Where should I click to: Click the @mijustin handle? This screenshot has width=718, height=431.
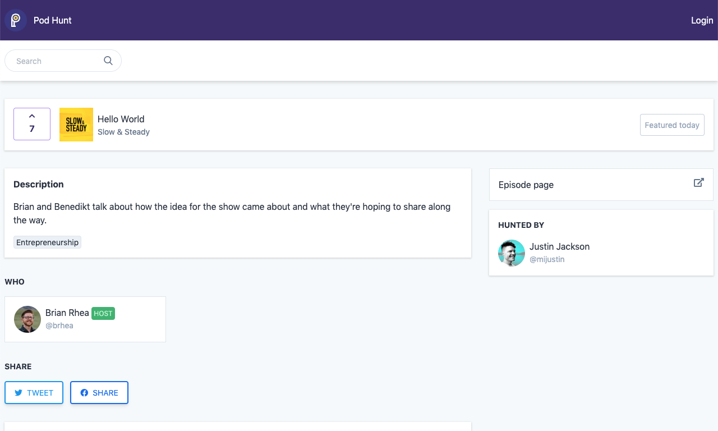click(547, 259)
